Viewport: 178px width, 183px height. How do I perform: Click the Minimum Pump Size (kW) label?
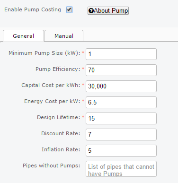[x=44, y=53]
